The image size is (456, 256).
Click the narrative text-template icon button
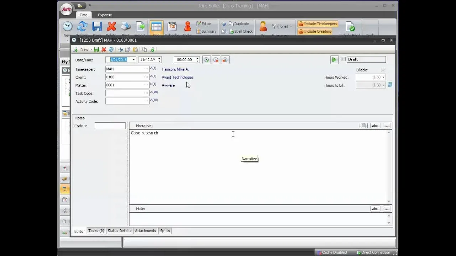[x=363, y=126]
